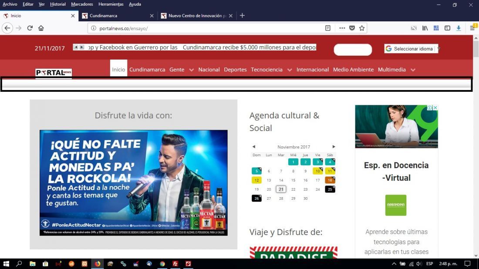Go to next month in calendar

pyautogui.click(x=334, y=147)
